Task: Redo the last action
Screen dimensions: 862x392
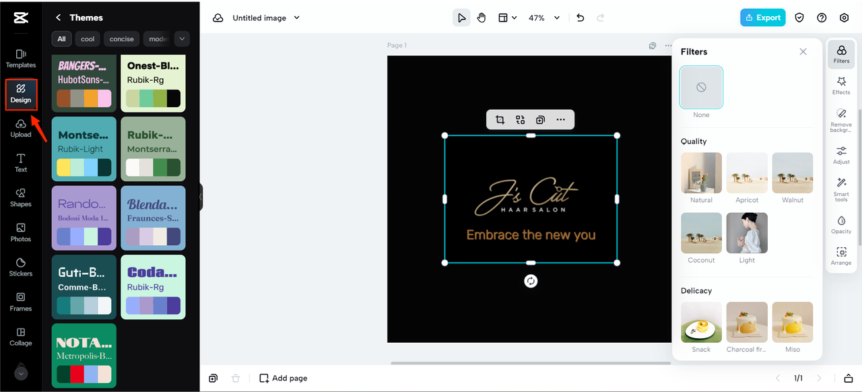Action: pos(601,18)
